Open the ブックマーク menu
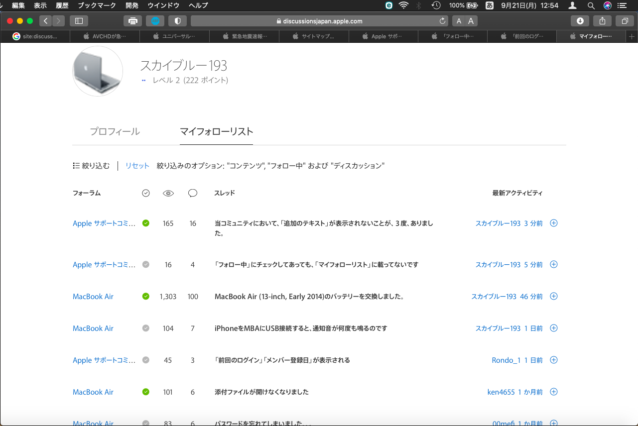 click(97, 5)
